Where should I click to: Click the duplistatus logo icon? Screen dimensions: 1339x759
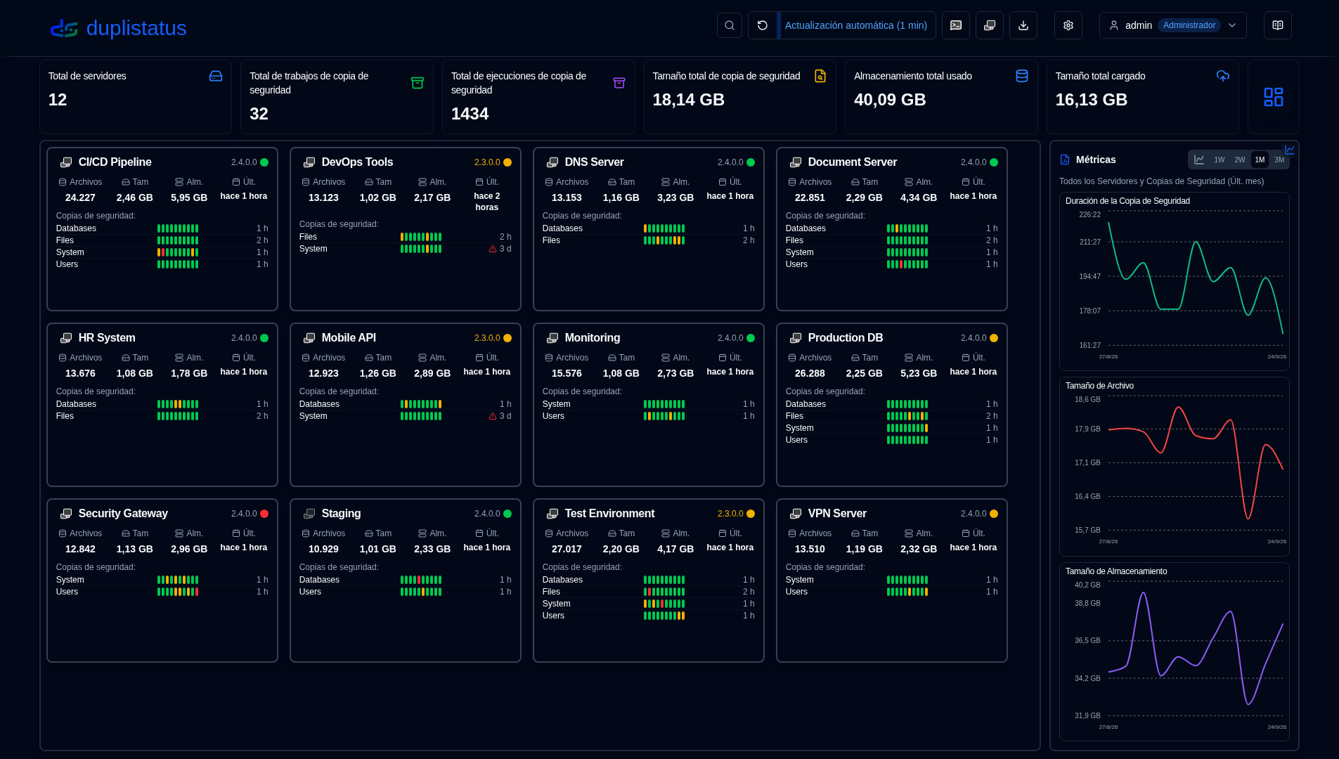pos(64,28)
